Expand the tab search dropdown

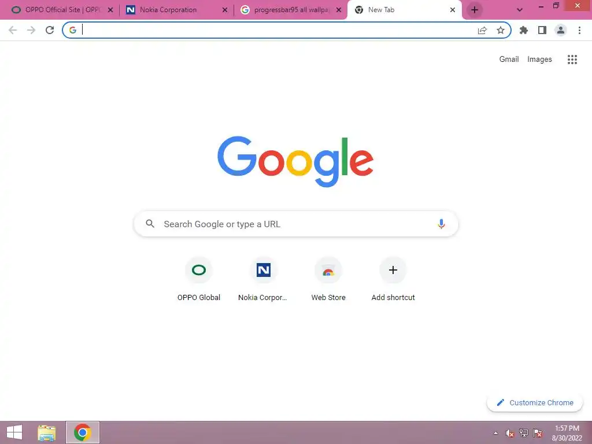[520, 10]
